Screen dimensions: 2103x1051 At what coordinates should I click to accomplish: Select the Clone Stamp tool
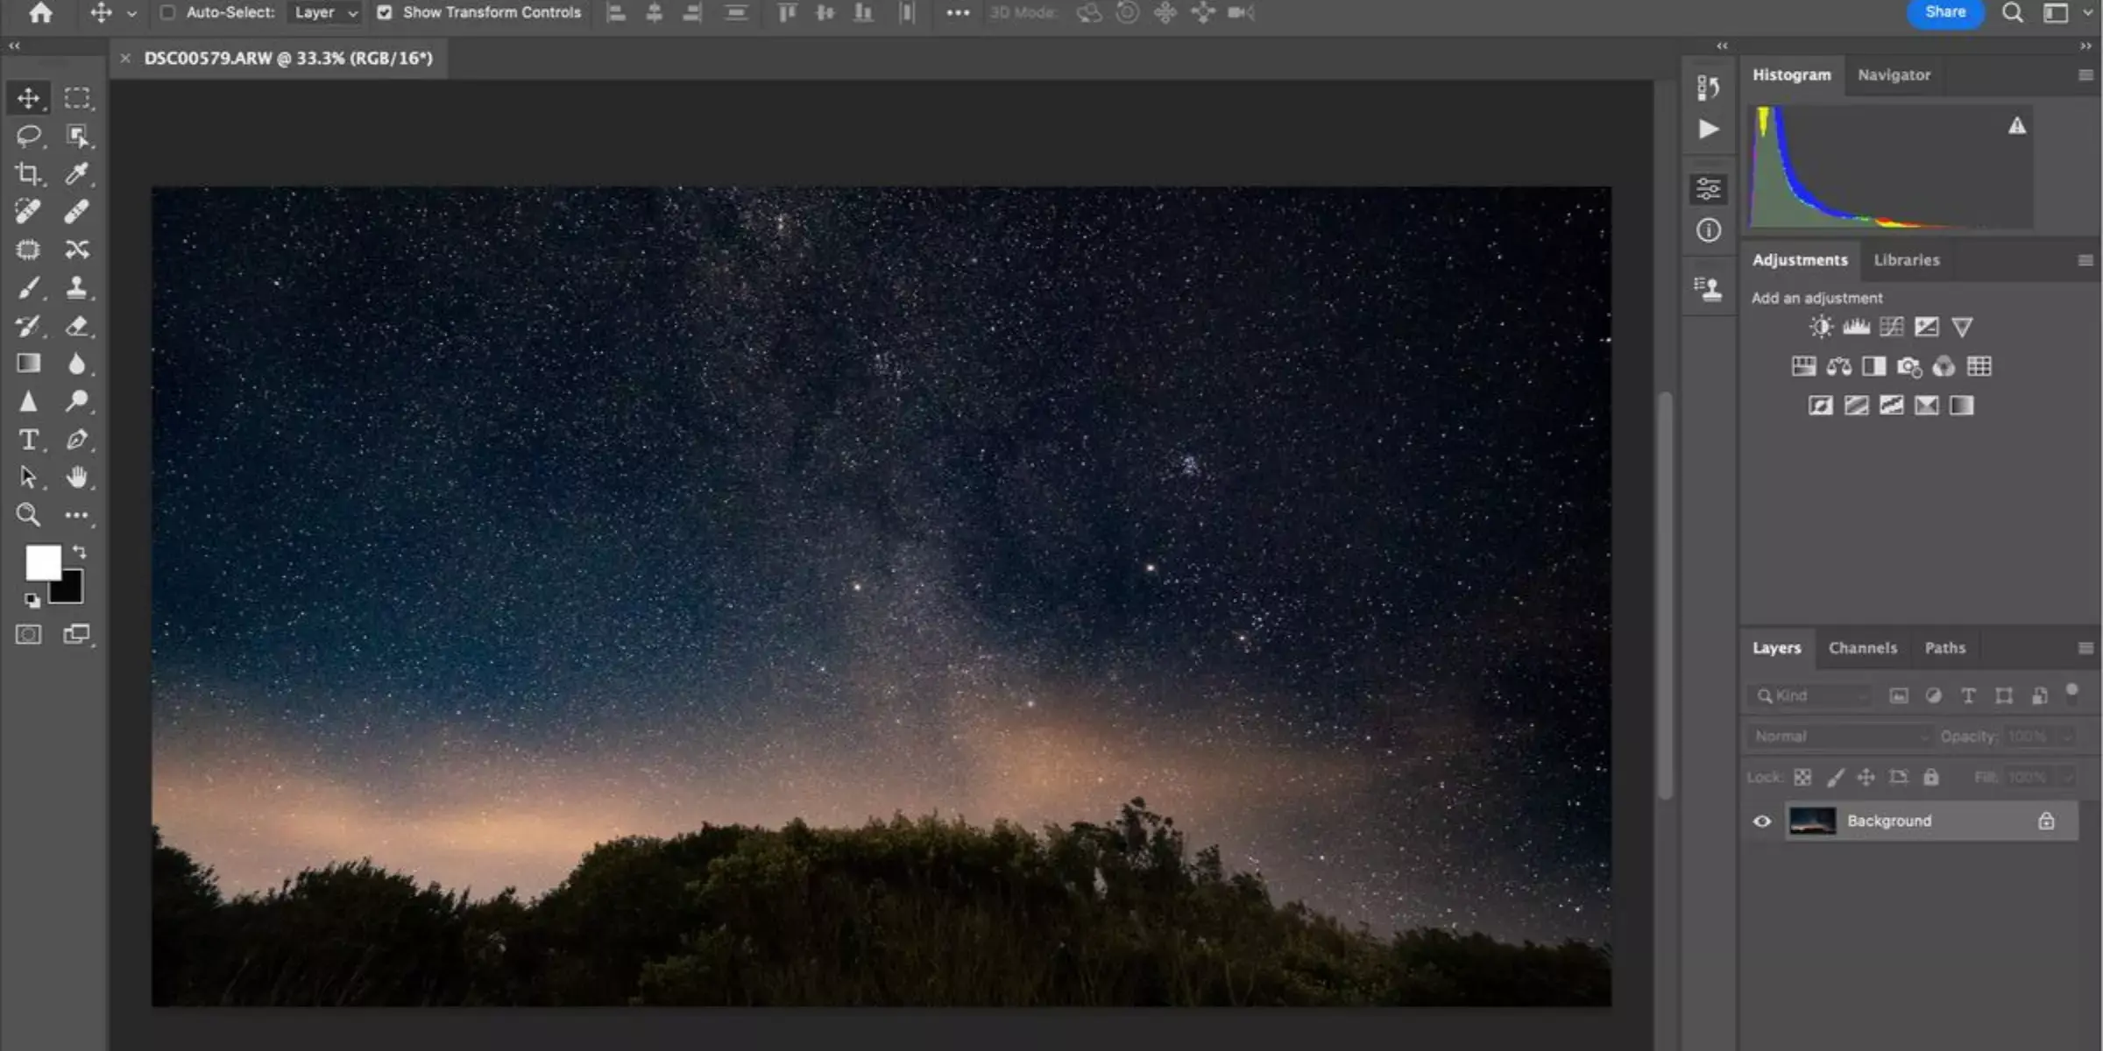(78, 287)
